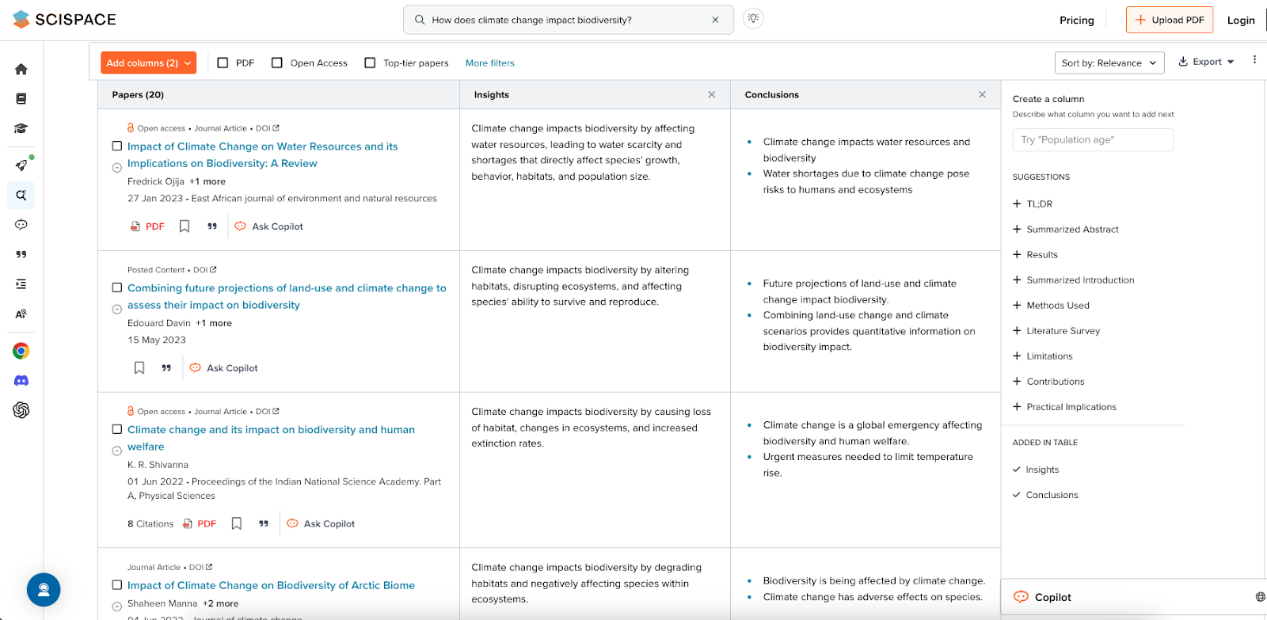Bookmark the Fredrick Ojija water resources paper
The image size is (1267, 620).
185,226
